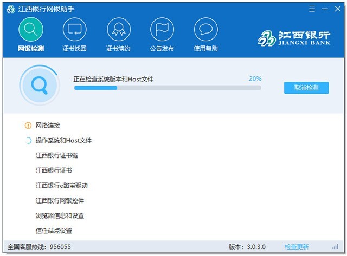Select the 网络连接 row
This screenshot has width=347, height=256.
click(48, 126)
